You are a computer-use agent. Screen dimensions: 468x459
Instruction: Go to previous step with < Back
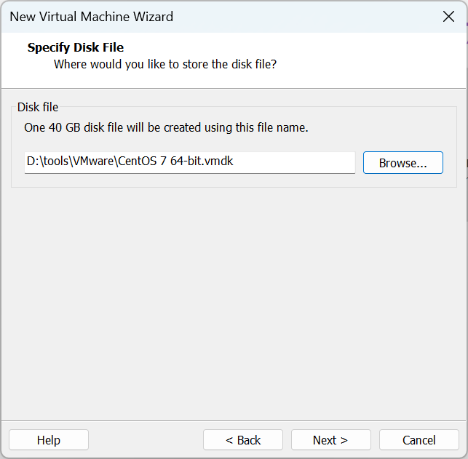[x=242, y=440]
